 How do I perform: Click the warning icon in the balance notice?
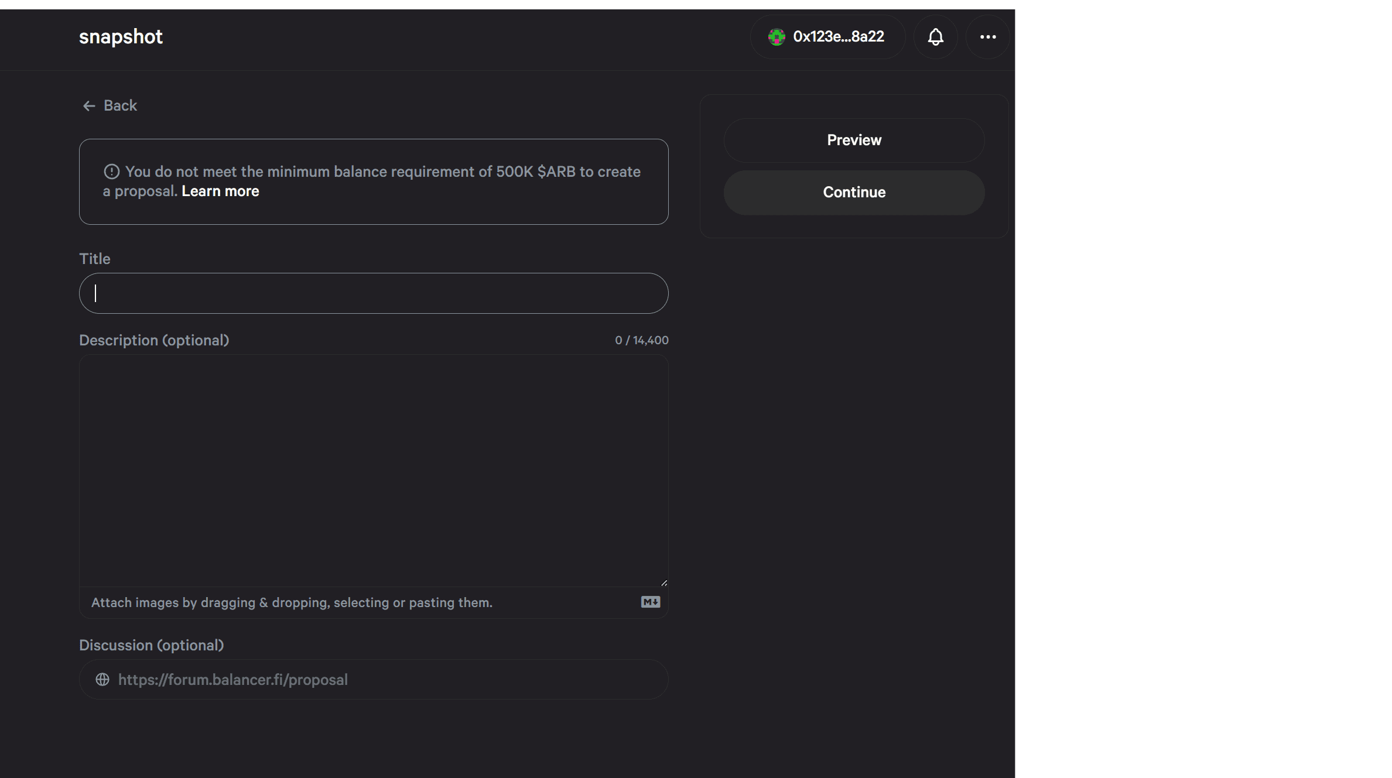[111, 171]
